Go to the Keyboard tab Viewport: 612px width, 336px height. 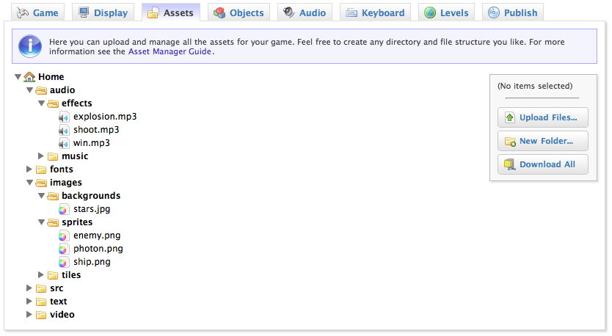[x=374, y=12]
